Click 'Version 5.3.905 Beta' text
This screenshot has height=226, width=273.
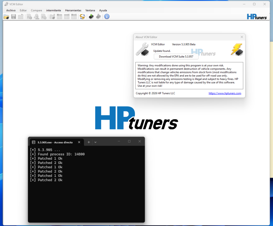(184, 44)
